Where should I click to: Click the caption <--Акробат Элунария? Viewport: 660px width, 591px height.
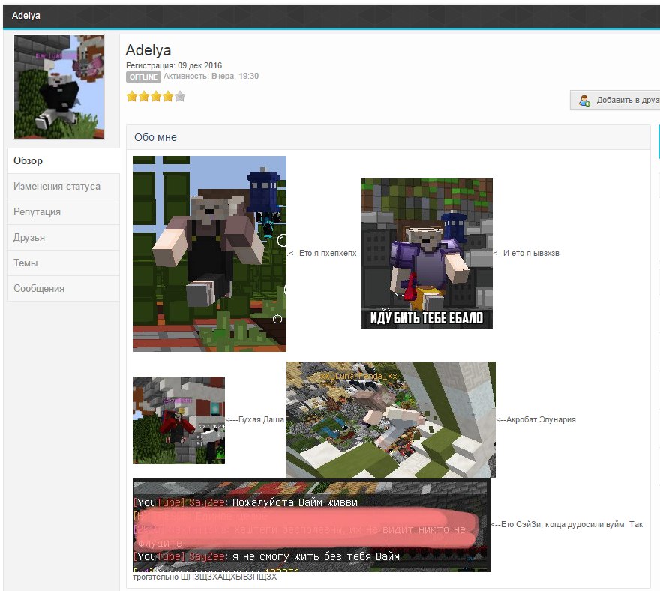[x=535, y=419]
